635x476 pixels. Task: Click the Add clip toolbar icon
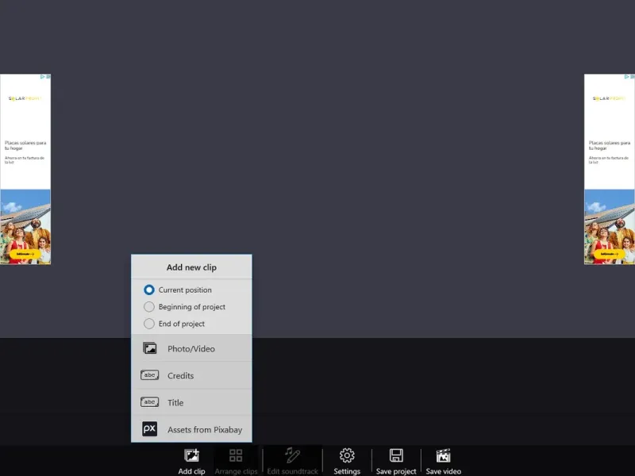coord(191,455)
